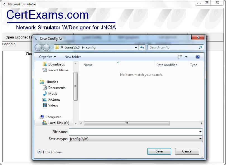The image size is (226, 165).
Task: Sort files by Date modified column
Action: [167, 65]
